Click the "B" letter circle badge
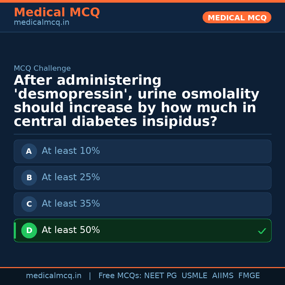The image size is (285, 285). (x=29, y=178)
